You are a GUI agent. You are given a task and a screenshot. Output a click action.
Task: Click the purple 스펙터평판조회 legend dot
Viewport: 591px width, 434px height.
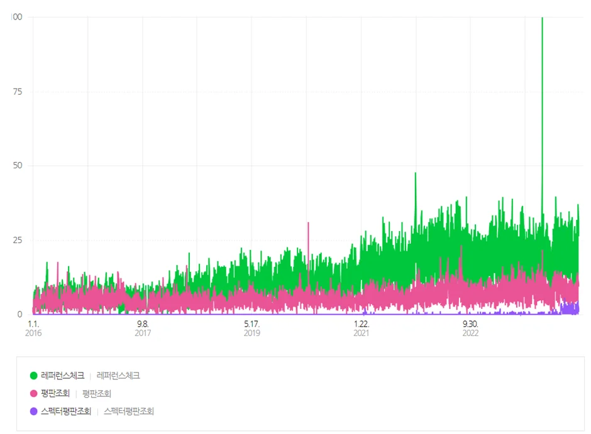coord(34,411)
